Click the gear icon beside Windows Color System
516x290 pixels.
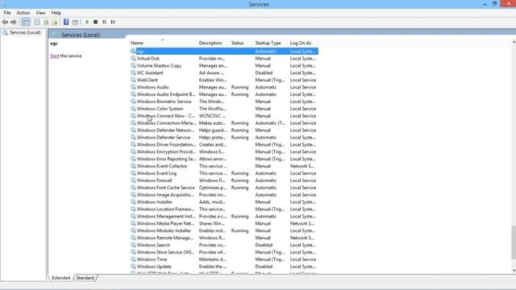pyautogui.click(x=133, y=109)
